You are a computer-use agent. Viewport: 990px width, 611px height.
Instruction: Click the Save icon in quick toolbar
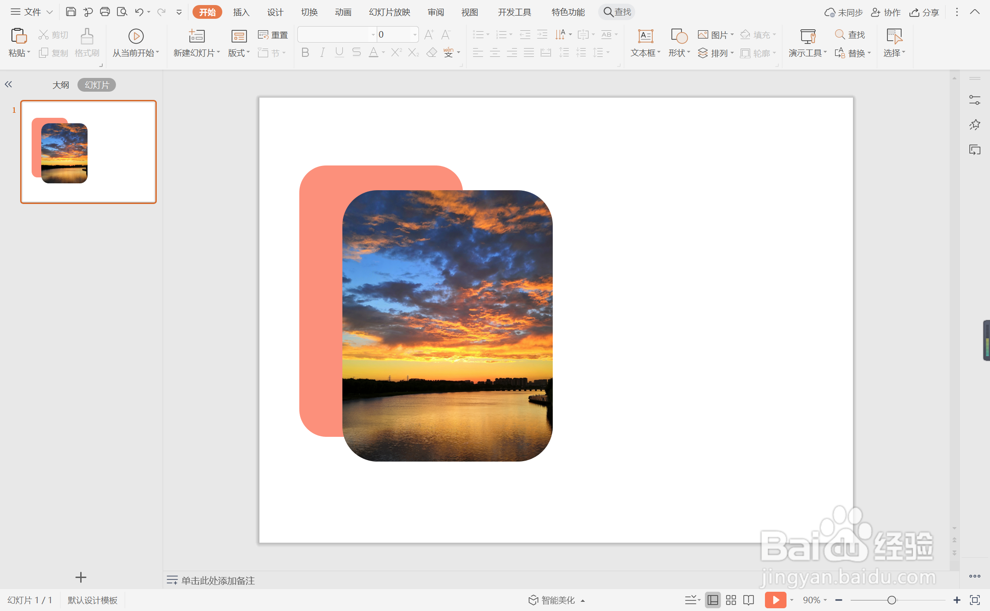tap(71, 12)
